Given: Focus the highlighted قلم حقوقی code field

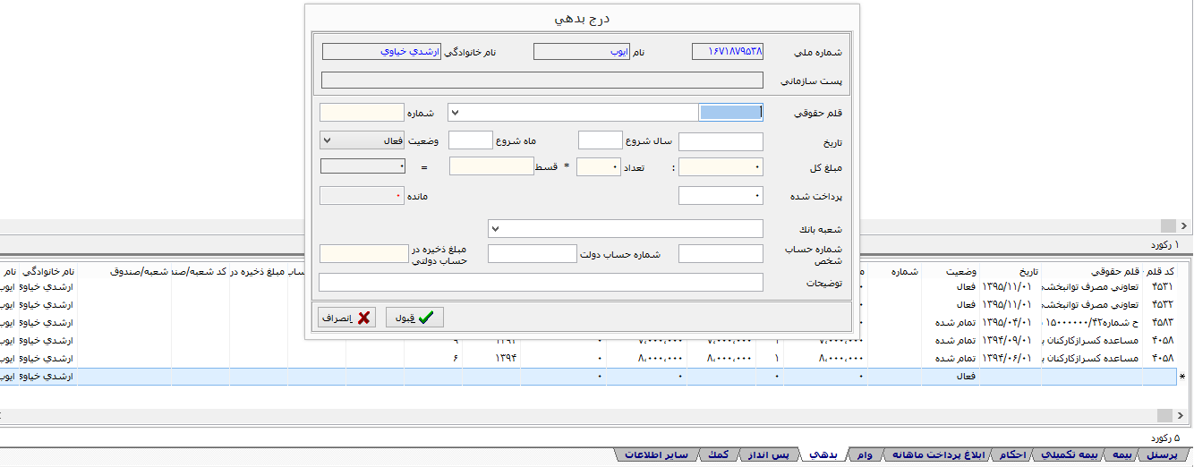Looking at the screenshot, I should click(x=730, y=113).
